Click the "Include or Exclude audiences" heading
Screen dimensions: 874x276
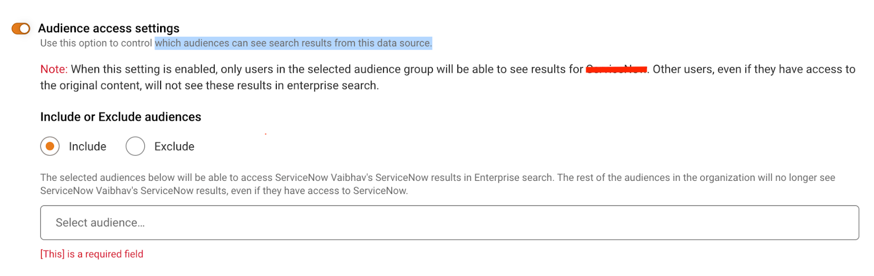pyautogui.click(x=121, y=117)
